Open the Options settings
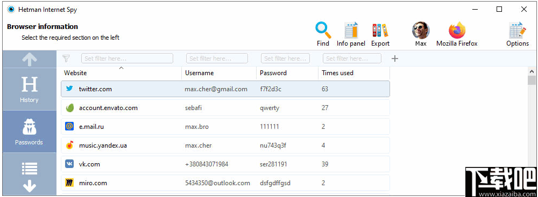 [518, 34]
